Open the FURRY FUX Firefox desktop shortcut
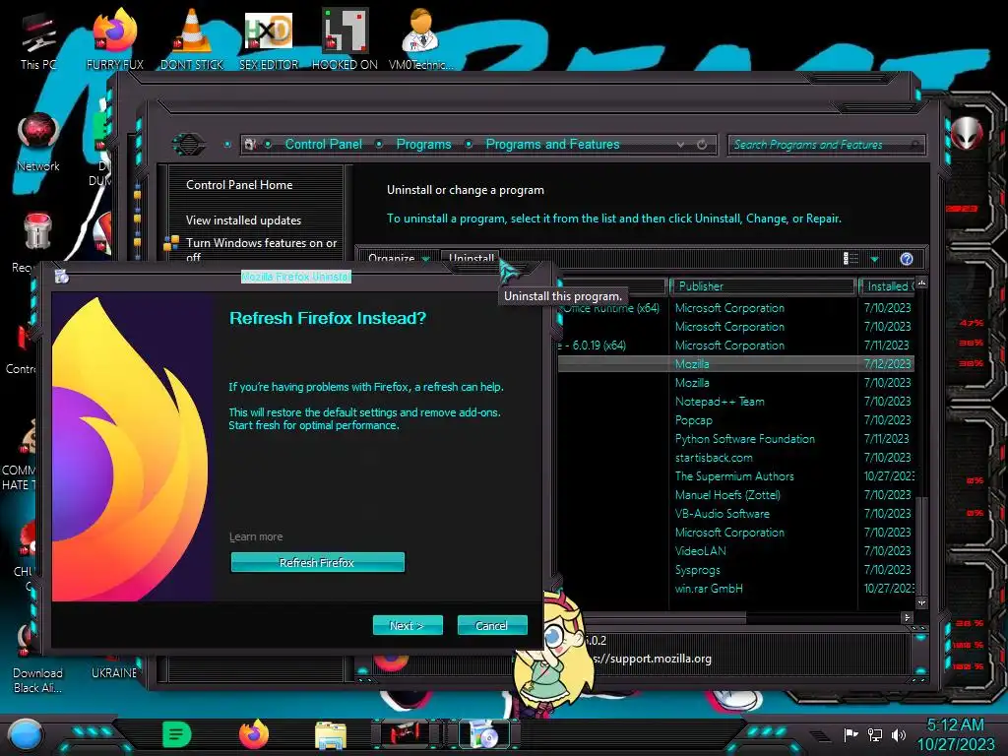The image size is (1008, 756). (x=115, y=39)
